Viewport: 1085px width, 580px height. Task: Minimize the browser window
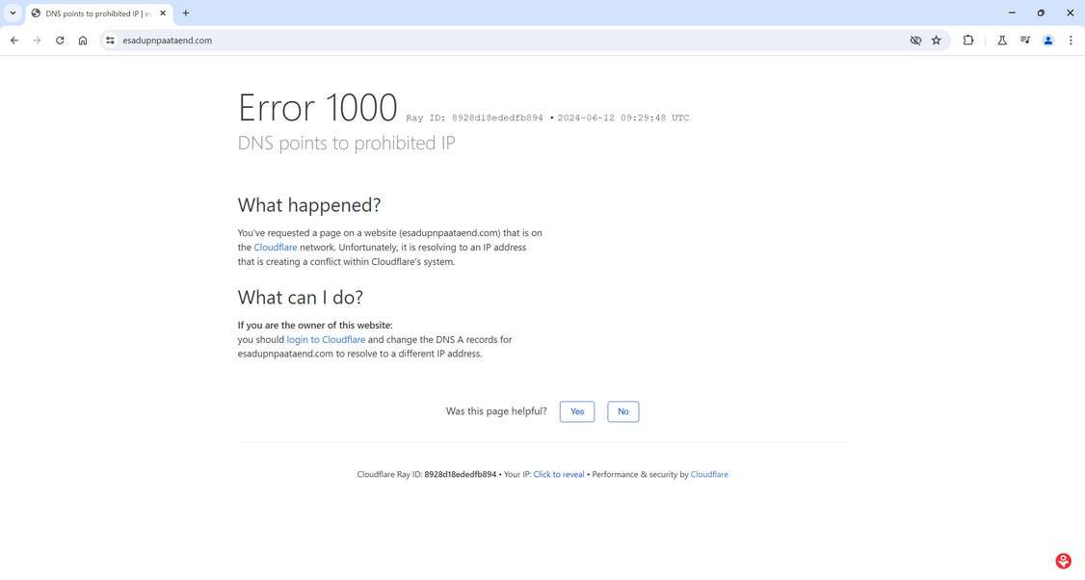tap(1012, 13)
